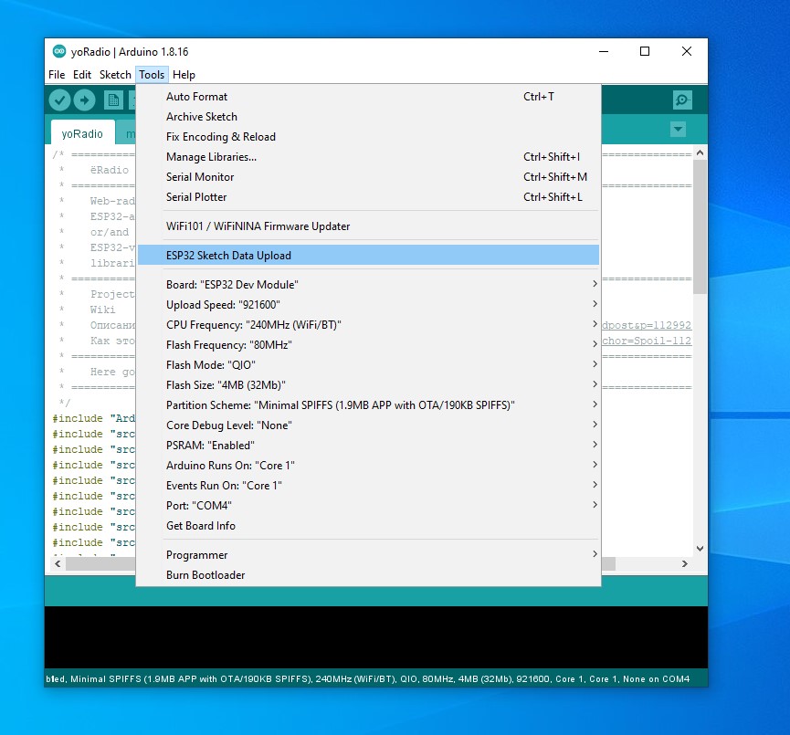Open the tab options dropdown arrow
The image size is (790, 735).
(x=678, y=130)
